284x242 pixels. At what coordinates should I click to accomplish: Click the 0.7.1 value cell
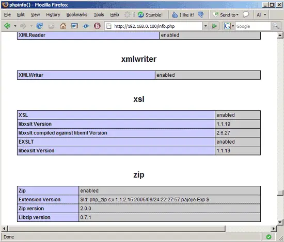(170, 217)
